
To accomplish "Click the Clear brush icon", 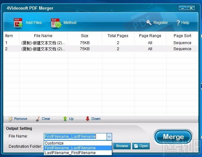I will (x=38, y=119).
